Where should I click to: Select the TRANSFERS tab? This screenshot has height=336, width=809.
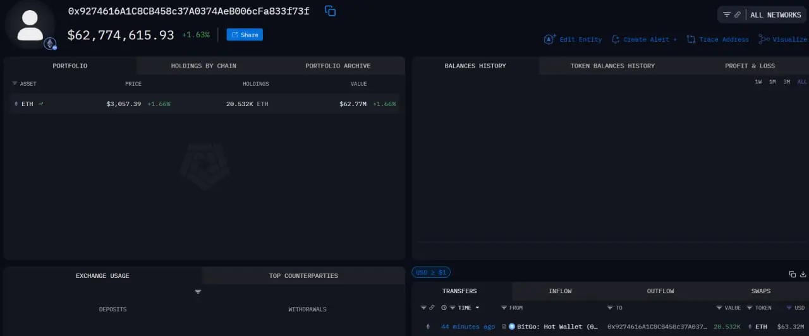[x=459, y=291]
